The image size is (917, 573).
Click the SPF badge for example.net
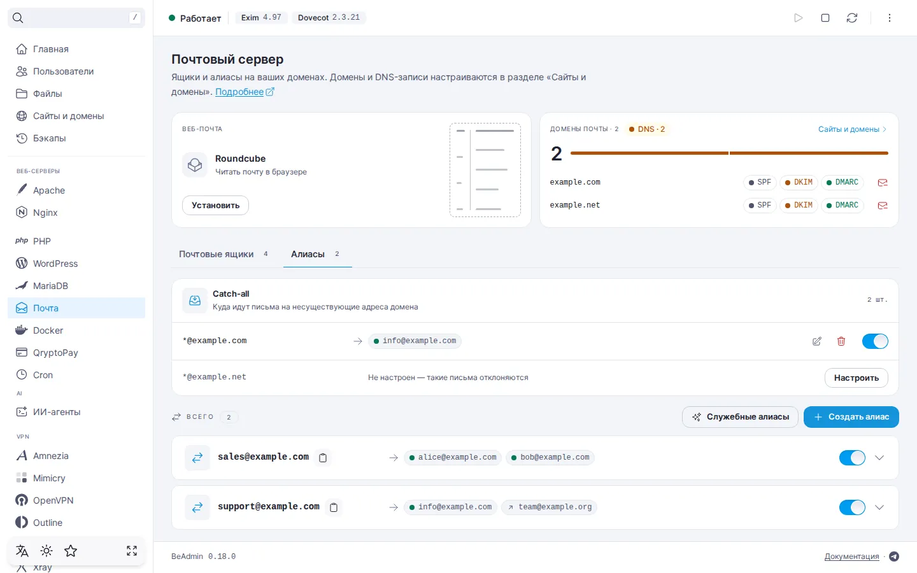coord(760,206)
